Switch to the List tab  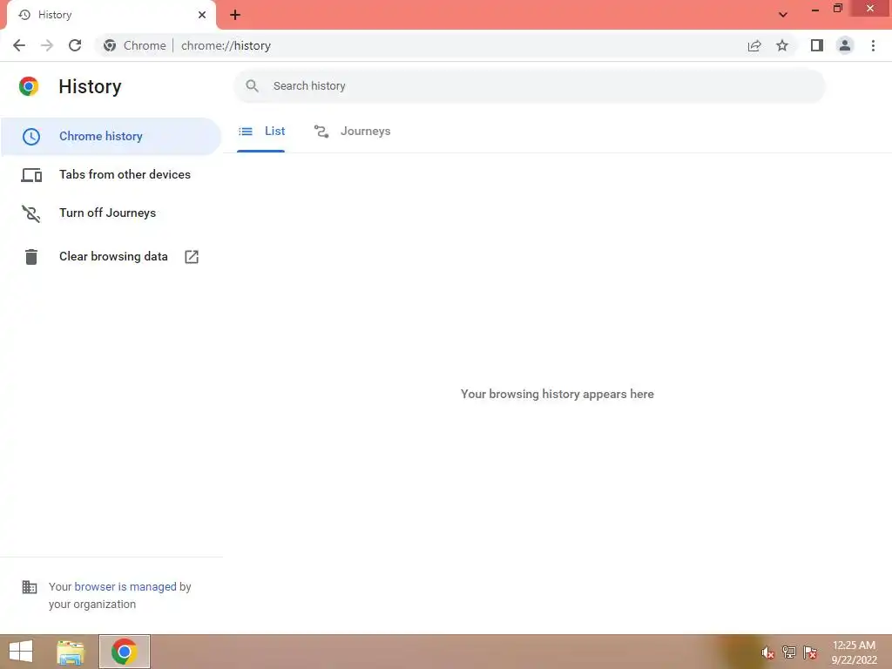click(261, 132)
